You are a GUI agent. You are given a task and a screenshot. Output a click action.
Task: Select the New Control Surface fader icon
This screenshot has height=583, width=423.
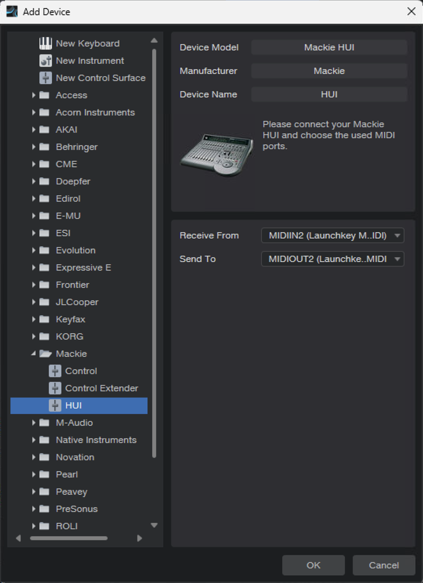pos(45,78)
